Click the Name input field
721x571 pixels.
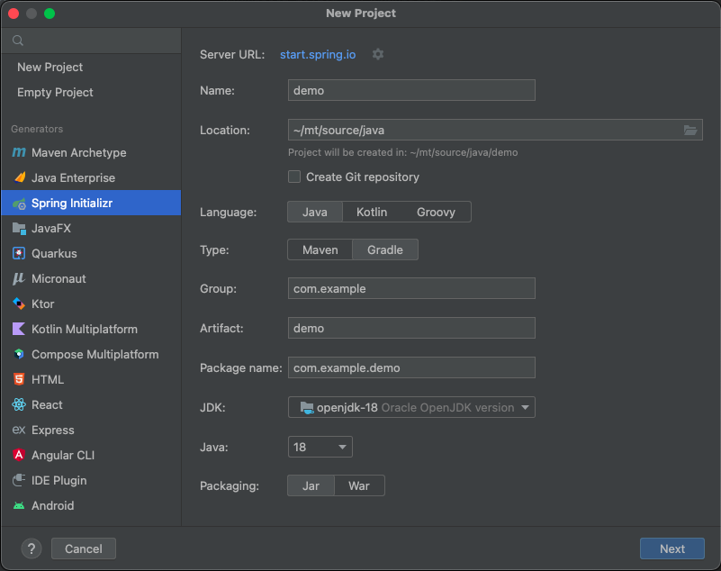coord(411,90)
